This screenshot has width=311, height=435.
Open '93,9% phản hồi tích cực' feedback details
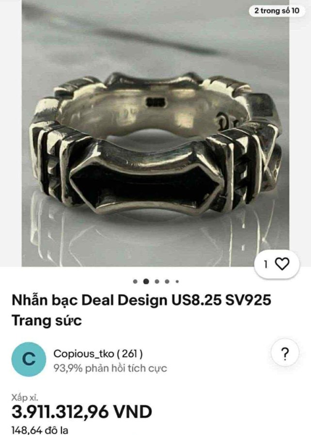[x=110, y=368]
